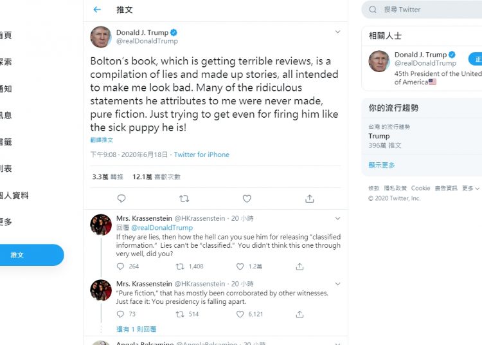Share Trump's main tweet
The width and height of the screenshot is (482, 345).
(310, 198)
